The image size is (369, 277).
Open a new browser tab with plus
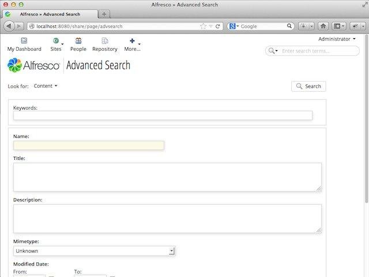point(104,14)
